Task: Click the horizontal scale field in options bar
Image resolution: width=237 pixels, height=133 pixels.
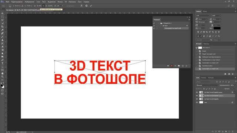Action: point(39,6)
